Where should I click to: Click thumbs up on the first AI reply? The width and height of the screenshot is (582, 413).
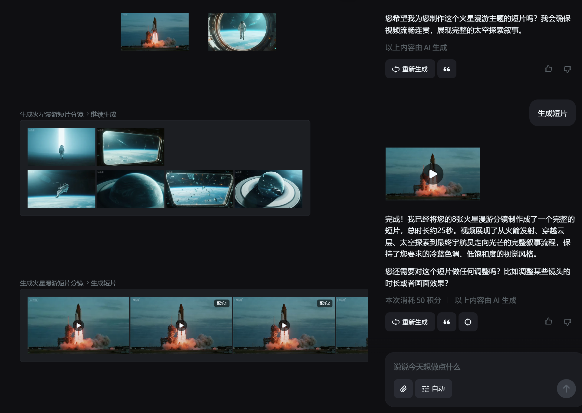548,69
